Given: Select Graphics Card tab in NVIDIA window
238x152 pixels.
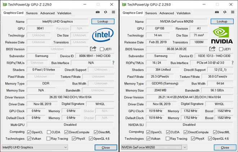Looking at the screenshot, I should 132,13.
